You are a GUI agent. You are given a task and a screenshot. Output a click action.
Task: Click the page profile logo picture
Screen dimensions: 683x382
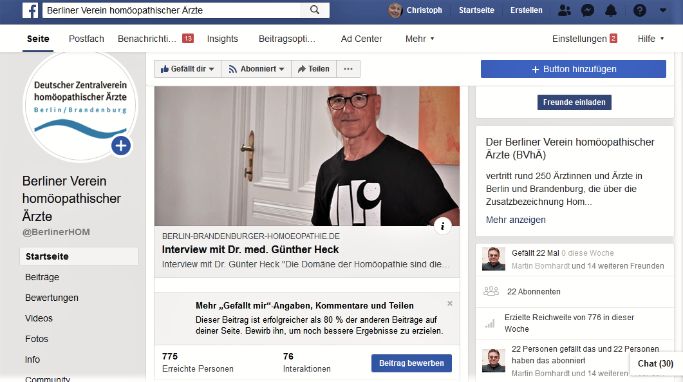(80, 106)
